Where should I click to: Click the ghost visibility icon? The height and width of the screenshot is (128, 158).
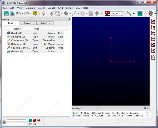pos(97,13)
